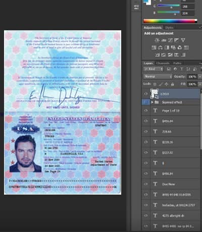Viewport: 202px width, 232px height.
Task: Expand the Scanned effect layer group
Action: (153, 102)
